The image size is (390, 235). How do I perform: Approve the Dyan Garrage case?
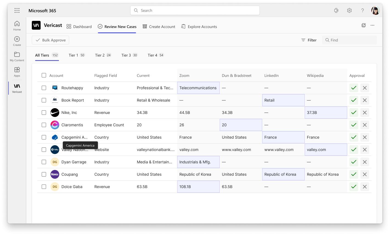pos(354,162)
